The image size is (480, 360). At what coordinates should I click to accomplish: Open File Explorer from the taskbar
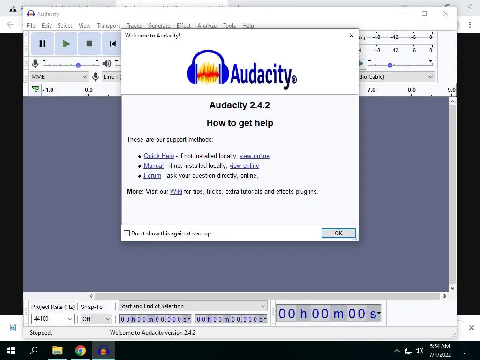tap(57, 351)
